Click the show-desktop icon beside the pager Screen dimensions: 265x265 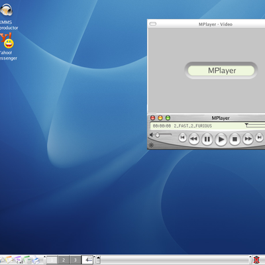[87, 260]
